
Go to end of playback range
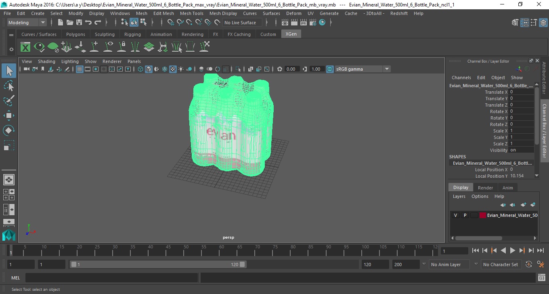coord(540,250)
